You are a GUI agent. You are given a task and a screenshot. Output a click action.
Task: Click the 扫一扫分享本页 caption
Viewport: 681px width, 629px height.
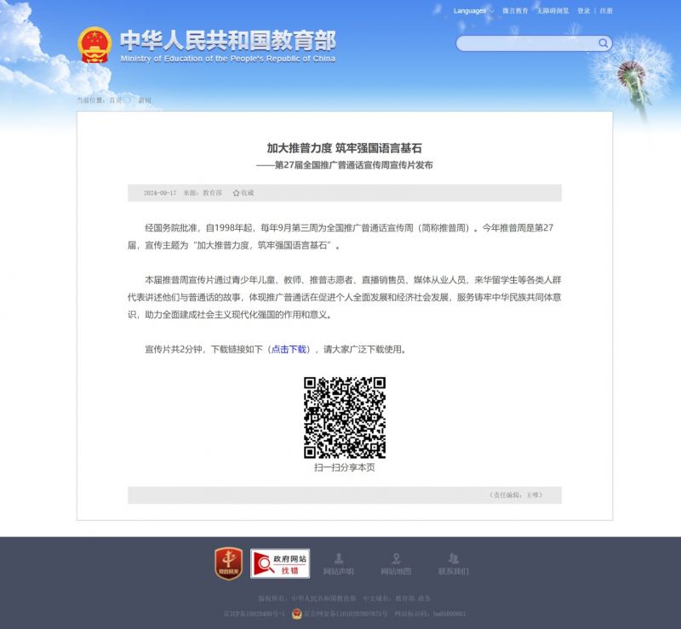pos(345,467)
